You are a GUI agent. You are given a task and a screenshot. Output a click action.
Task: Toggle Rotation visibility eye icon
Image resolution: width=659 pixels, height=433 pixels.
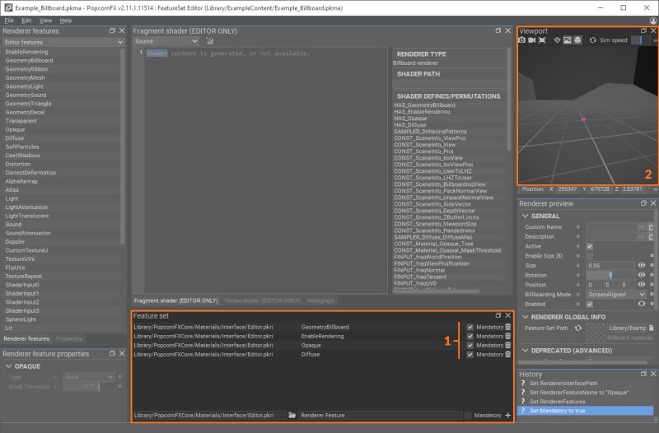pyautogui.click(x=642, y=275)
